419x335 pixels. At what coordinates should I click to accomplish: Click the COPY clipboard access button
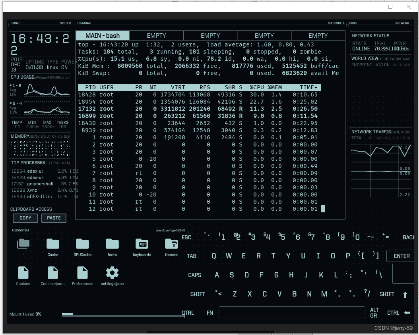coord(25,218)
